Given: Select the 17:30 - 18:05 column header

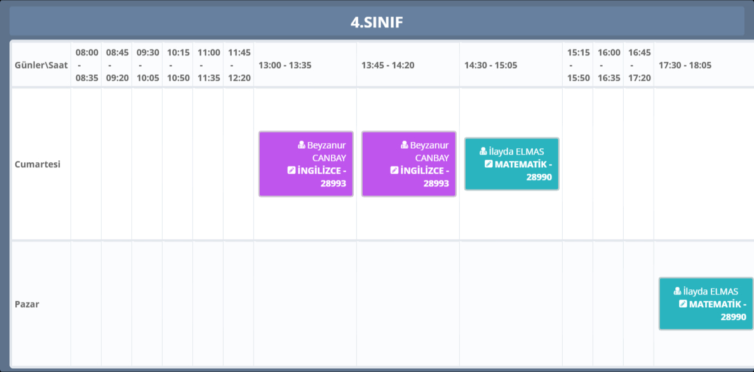Looking at the screenshot, I should (x=685, y=65).
